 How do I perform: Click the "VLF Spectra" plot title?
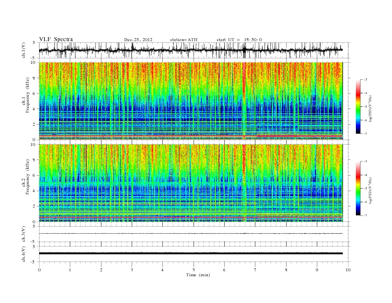[56, 39]
